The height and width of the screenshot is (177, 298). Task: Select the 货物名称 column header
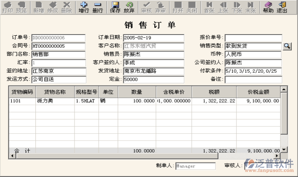[x=55, y=92]
